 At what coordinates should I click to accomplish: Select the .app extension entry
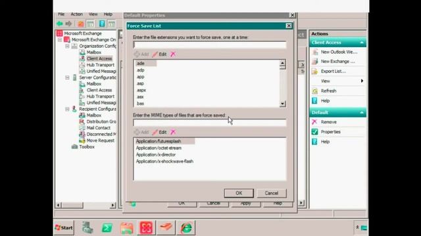(x=140, y=77)
